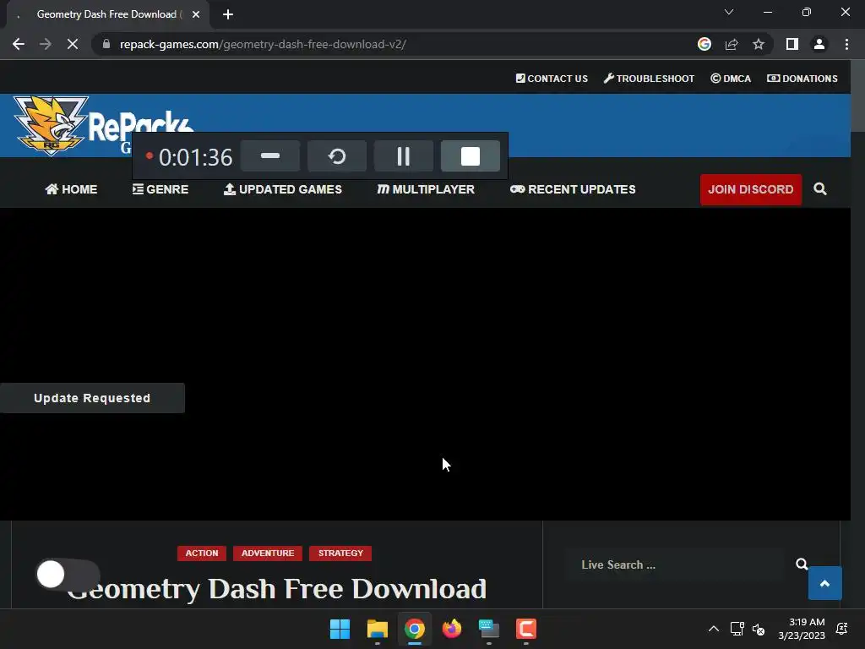Open the Chrome side panel
The width and height of the screenshot is (865, 649).
(792, 44)
